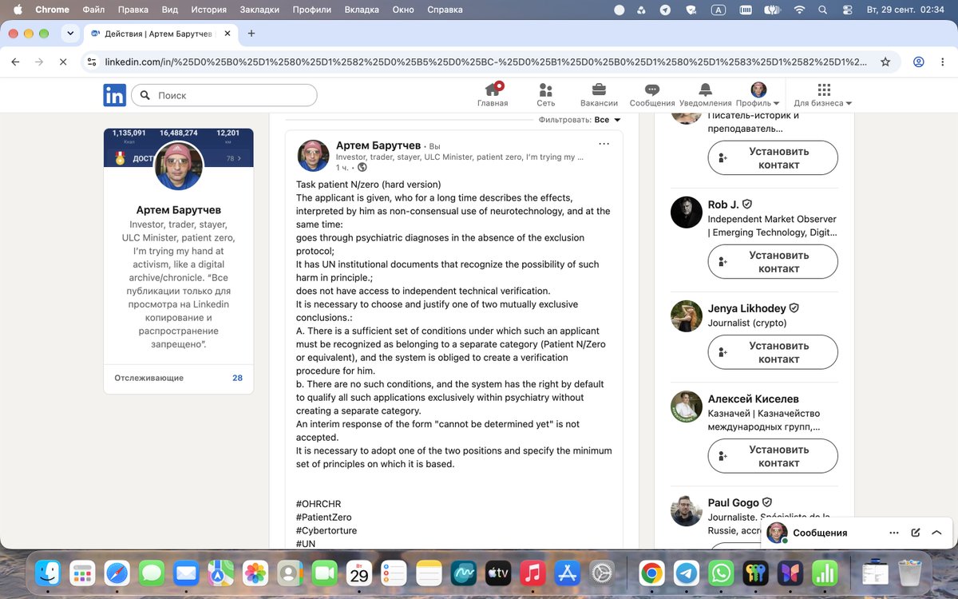Click the Chrome address bar URL
The width and height of the screenshot is (958, 599).
(485, 61)
